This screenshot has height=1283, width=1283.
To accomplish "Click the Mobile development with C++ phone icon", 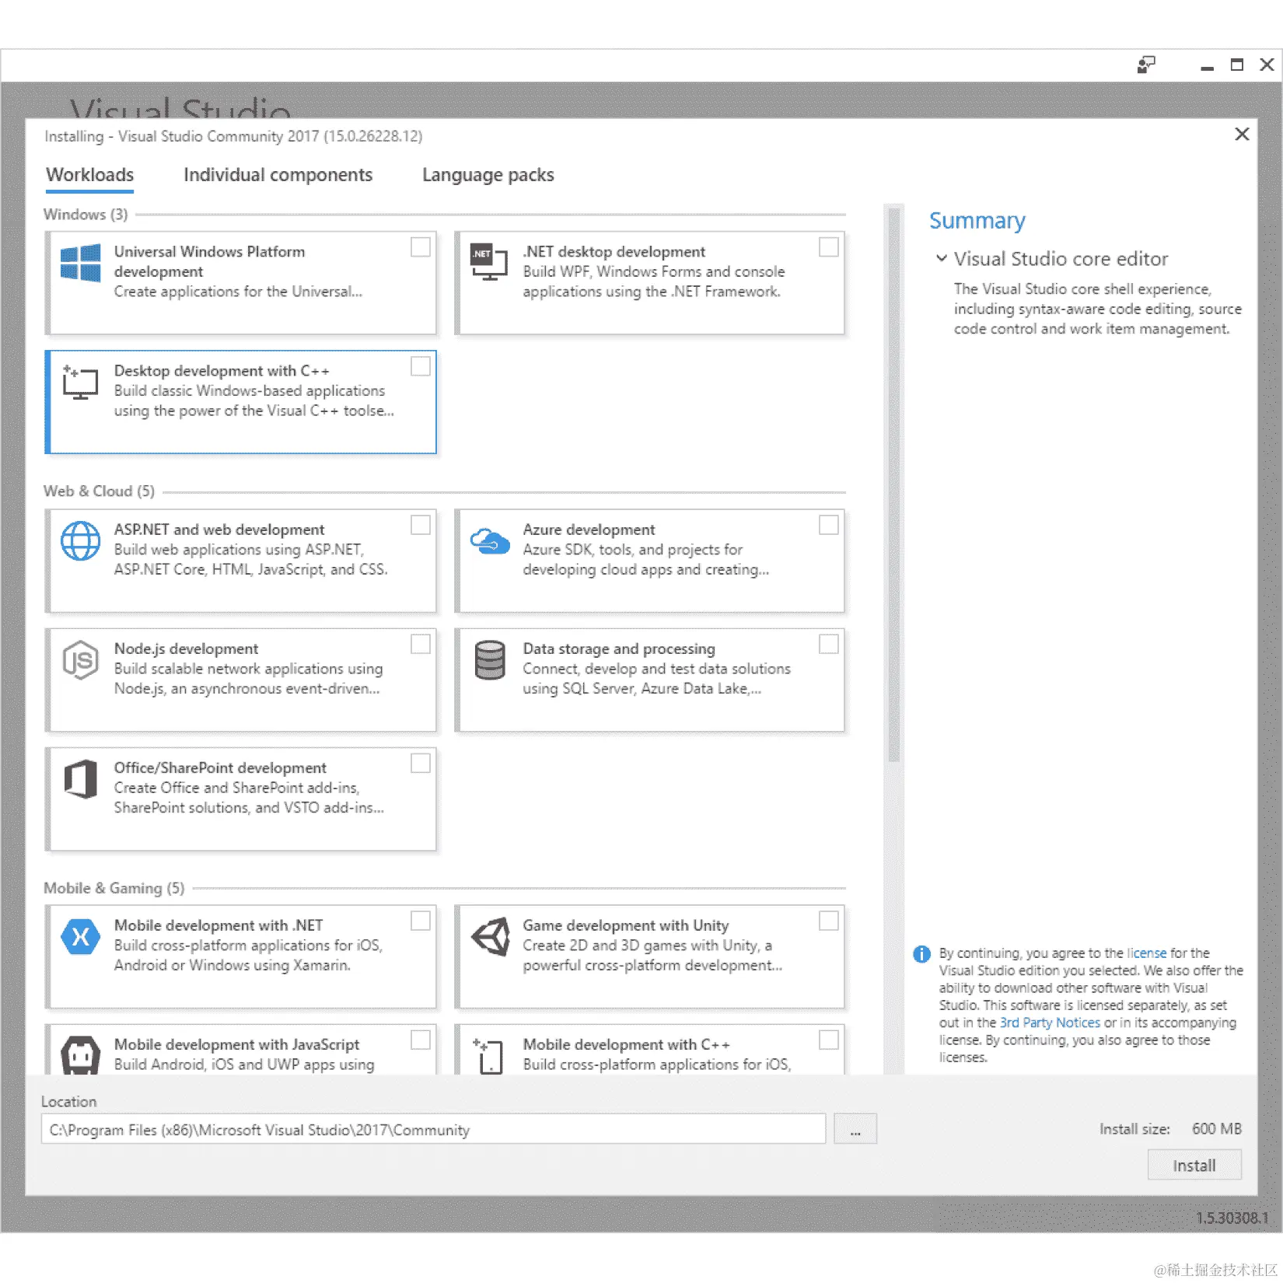I will coord(489,1057).
